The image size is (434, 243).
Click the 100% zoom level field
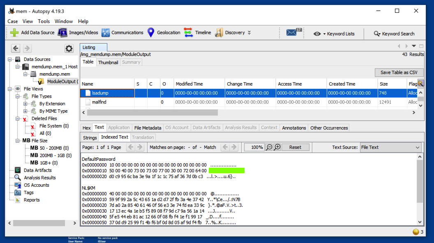(254, 147)
